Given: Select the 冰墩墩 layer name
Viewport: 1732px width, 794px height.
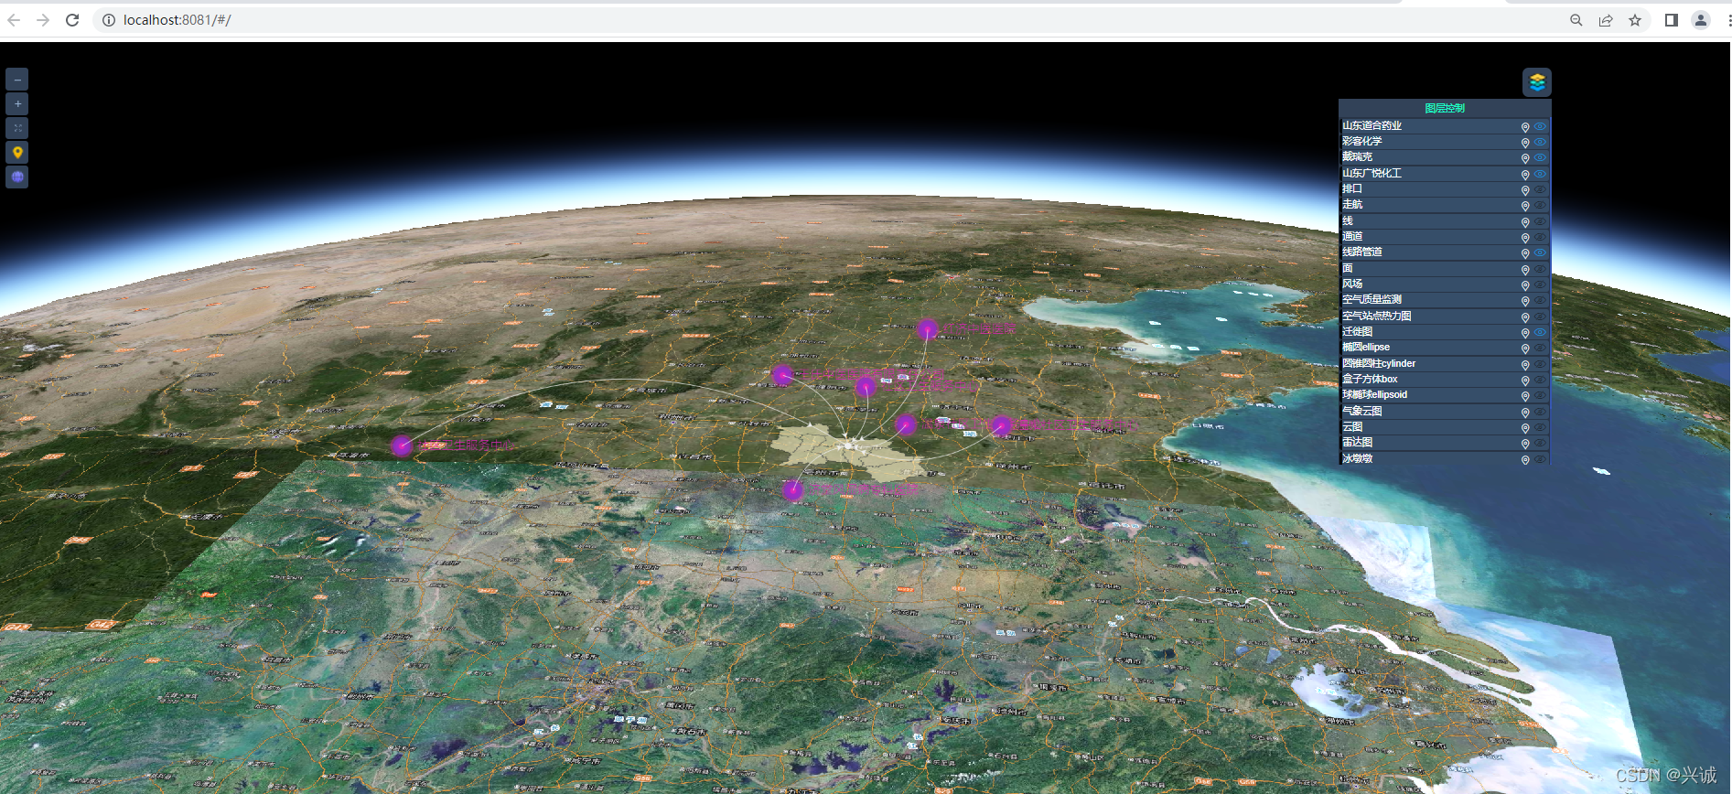Looking at the screenshot, I should (x=1358, y=458).
